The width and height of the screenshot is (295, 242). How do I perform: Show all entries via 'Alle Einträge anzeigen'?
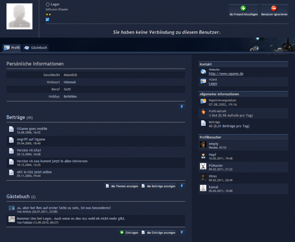click(159, 233)
